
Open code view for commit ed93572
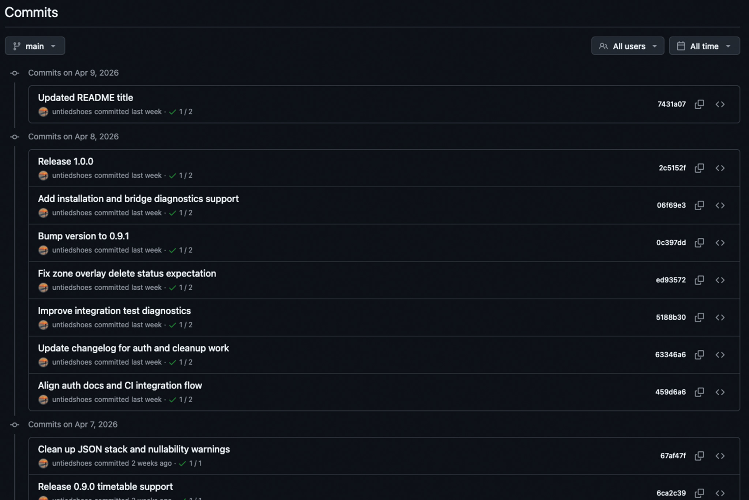[720, 280]
